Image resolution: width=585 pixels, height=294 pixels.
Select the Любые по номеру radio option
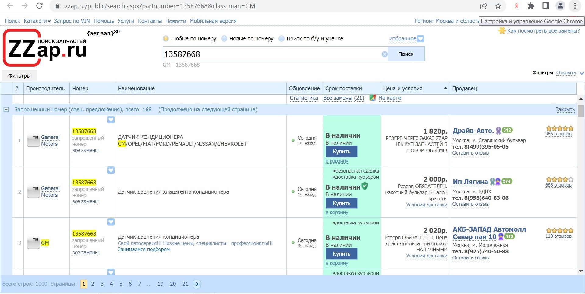pyautogui.click(x=166, y=39)
